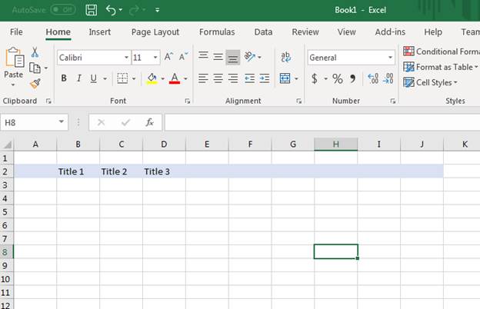The width and height of the screenshot is (480, 309).
Task: Open Font Color dropdown arrow
Action: coord(185,79)
